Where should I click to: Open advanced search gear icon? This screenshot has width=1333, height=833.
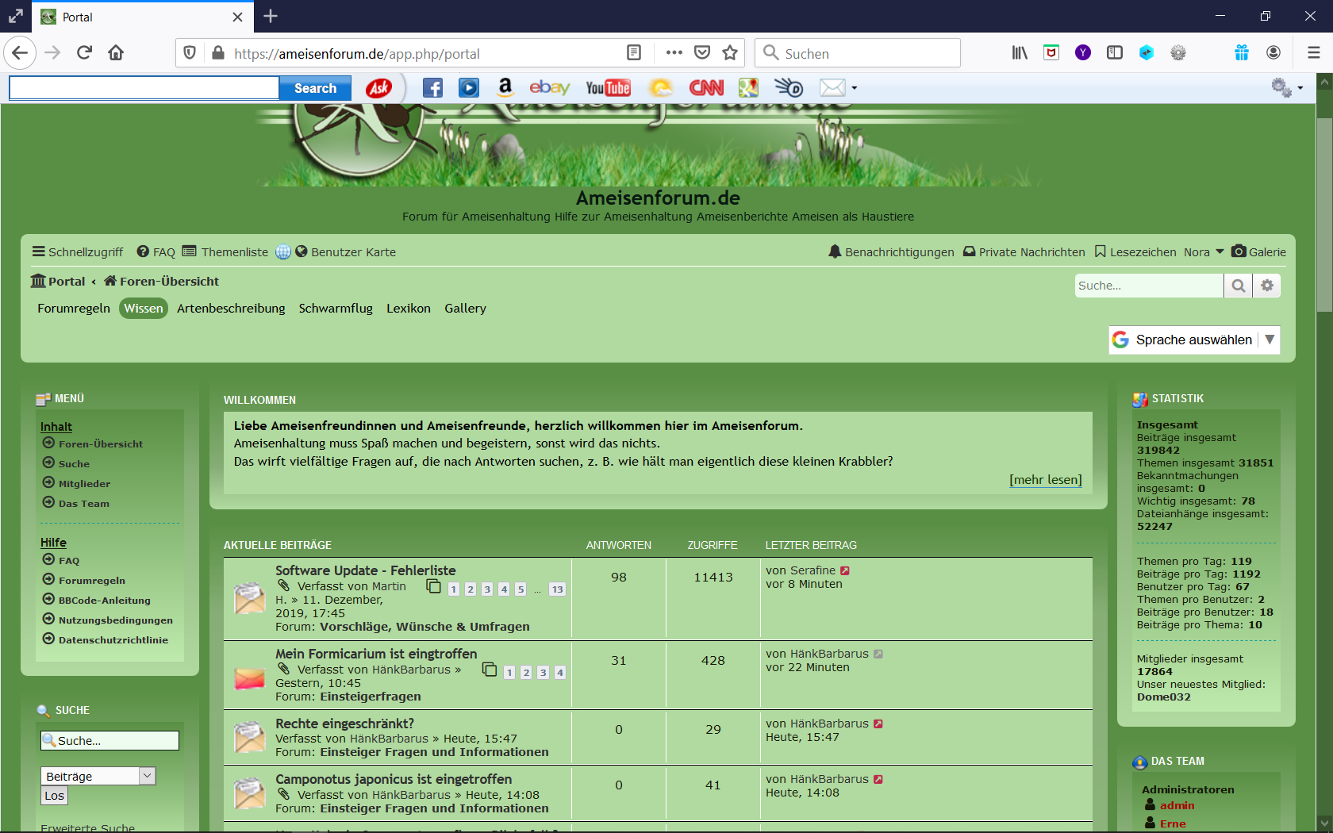pyautogui.click(x=1267, y=286)
